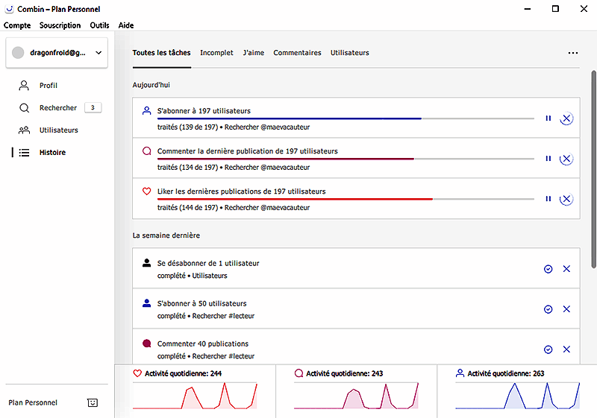Open the Compte menu
This screenshot has height=418, width=597.
coord(17,25)
